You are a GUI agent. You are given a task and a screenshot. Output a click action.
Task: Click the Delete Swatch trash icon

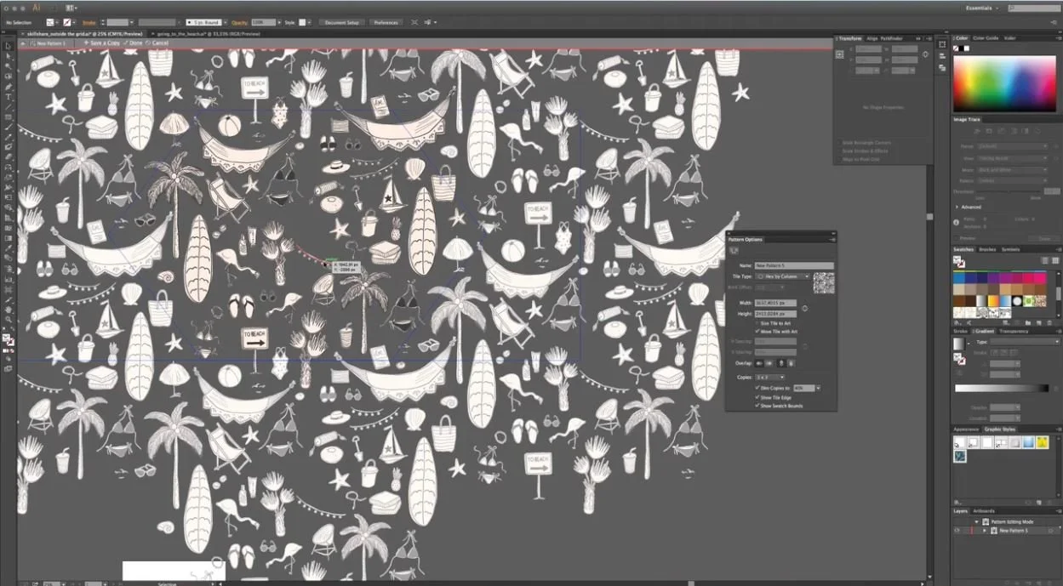pos(1049,323)
